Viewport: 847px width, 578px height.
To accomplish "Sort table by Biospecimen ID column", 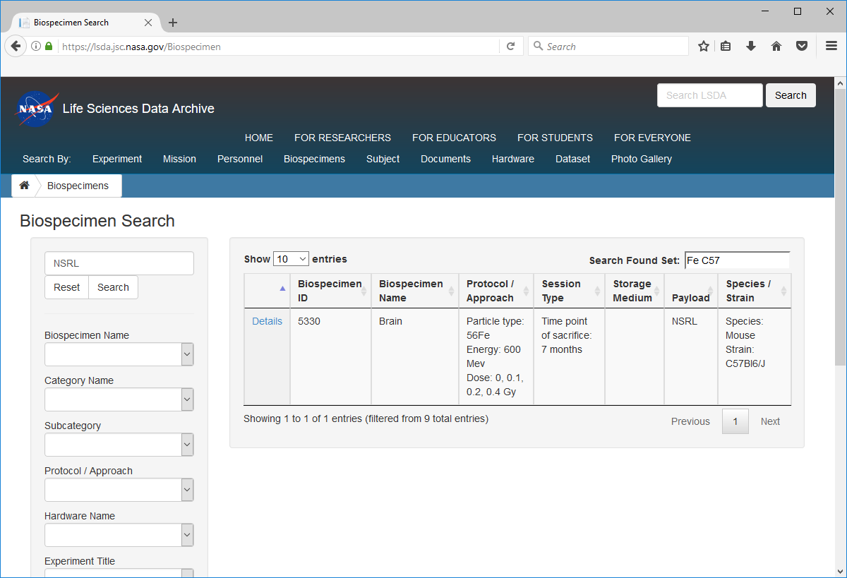I will [330, 291].
